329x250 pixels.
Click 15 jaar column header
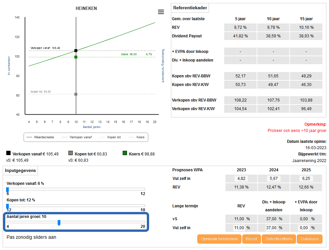point(306,19)
